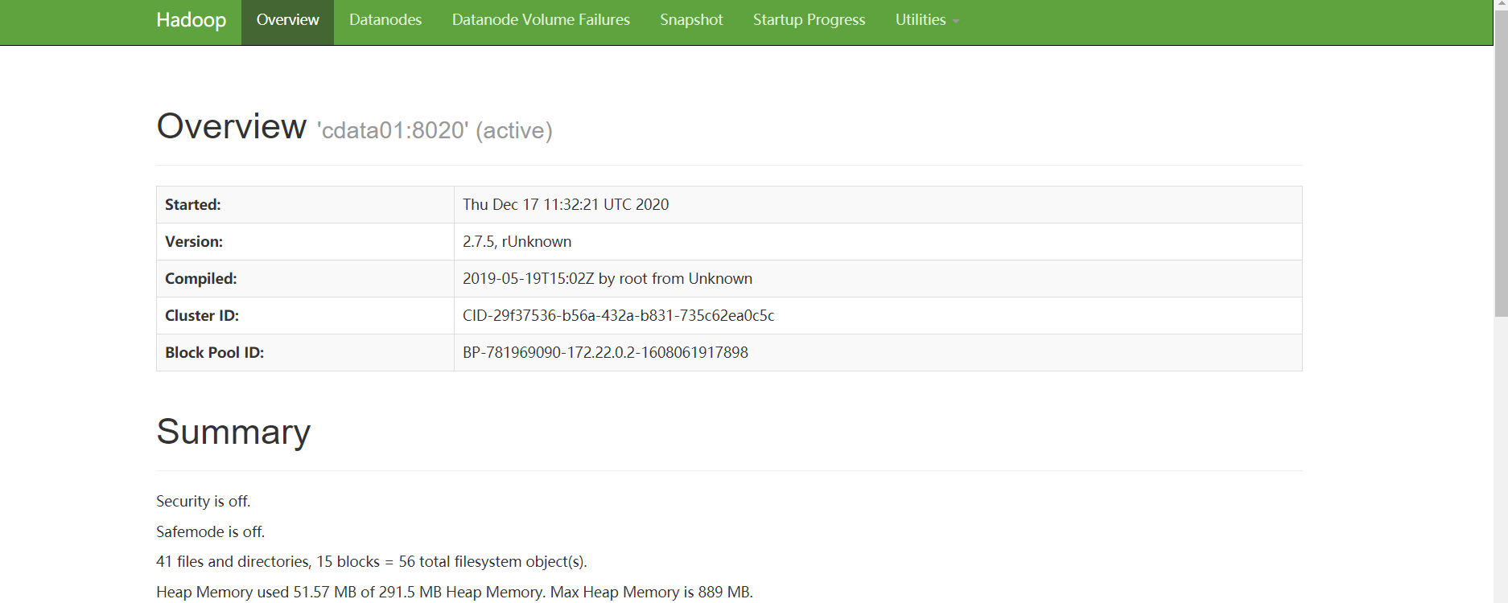This screenshot has height=603, width=1508.
Task: Click the Compiled: label cell
Action: [305, 279]
